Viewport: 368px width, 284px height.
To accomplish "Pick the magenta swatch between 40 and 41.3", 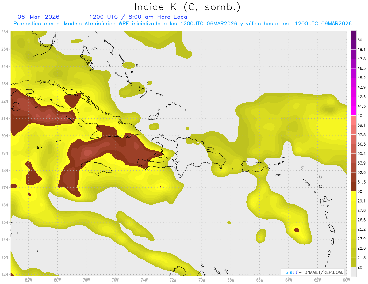I will pyautogui.click(x=354, y=111).
